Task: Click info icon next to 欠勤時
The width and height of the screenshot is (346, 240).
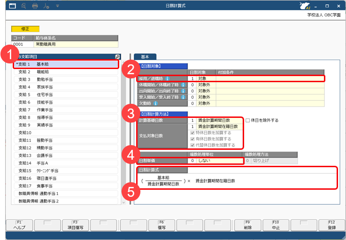Action: [x=155, y=103]
